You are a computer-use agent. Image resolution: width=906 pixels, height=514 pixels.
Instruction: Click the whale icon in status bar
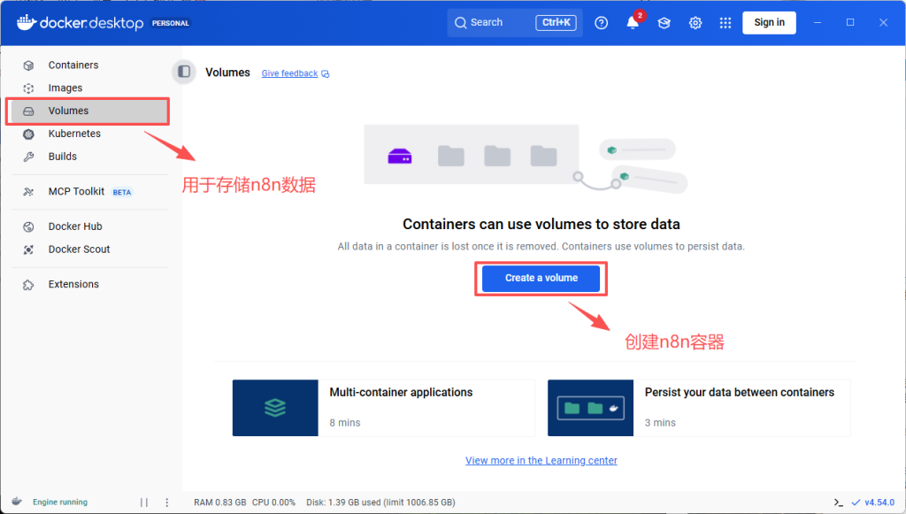point(18,502)
